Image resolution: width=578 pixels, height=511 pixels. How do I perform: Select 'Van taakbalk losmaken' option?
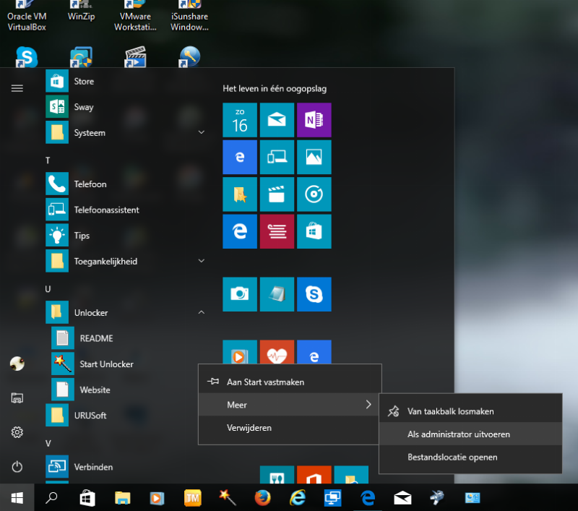pyautogui.click(x=451, y=411)
